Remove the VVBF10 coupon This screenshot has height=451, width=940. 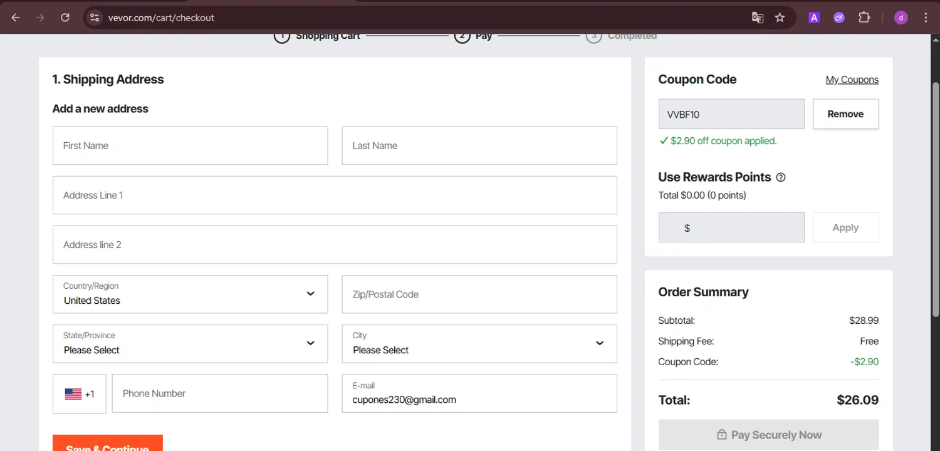(x=845, y=114)
